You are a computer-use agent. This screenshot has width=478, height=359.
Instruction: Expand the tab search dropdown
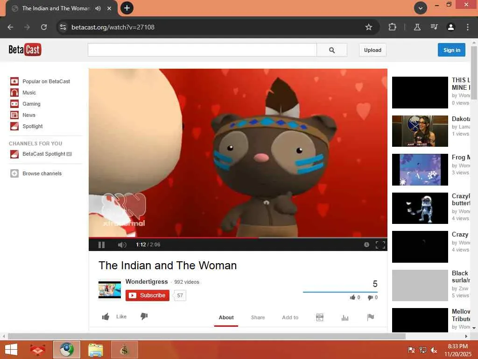tap(421, 8)
